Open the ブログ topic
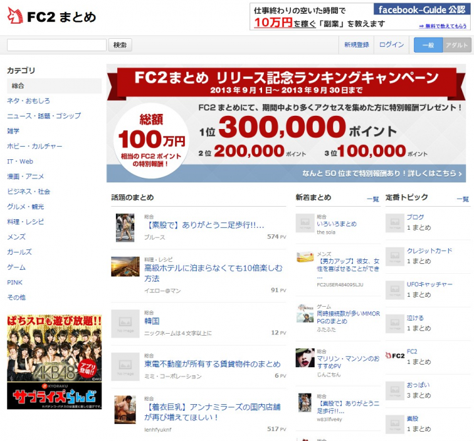 [415, 217]
